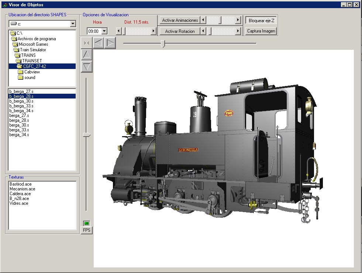Click the up triangle view button

click(x=86, y=55)
